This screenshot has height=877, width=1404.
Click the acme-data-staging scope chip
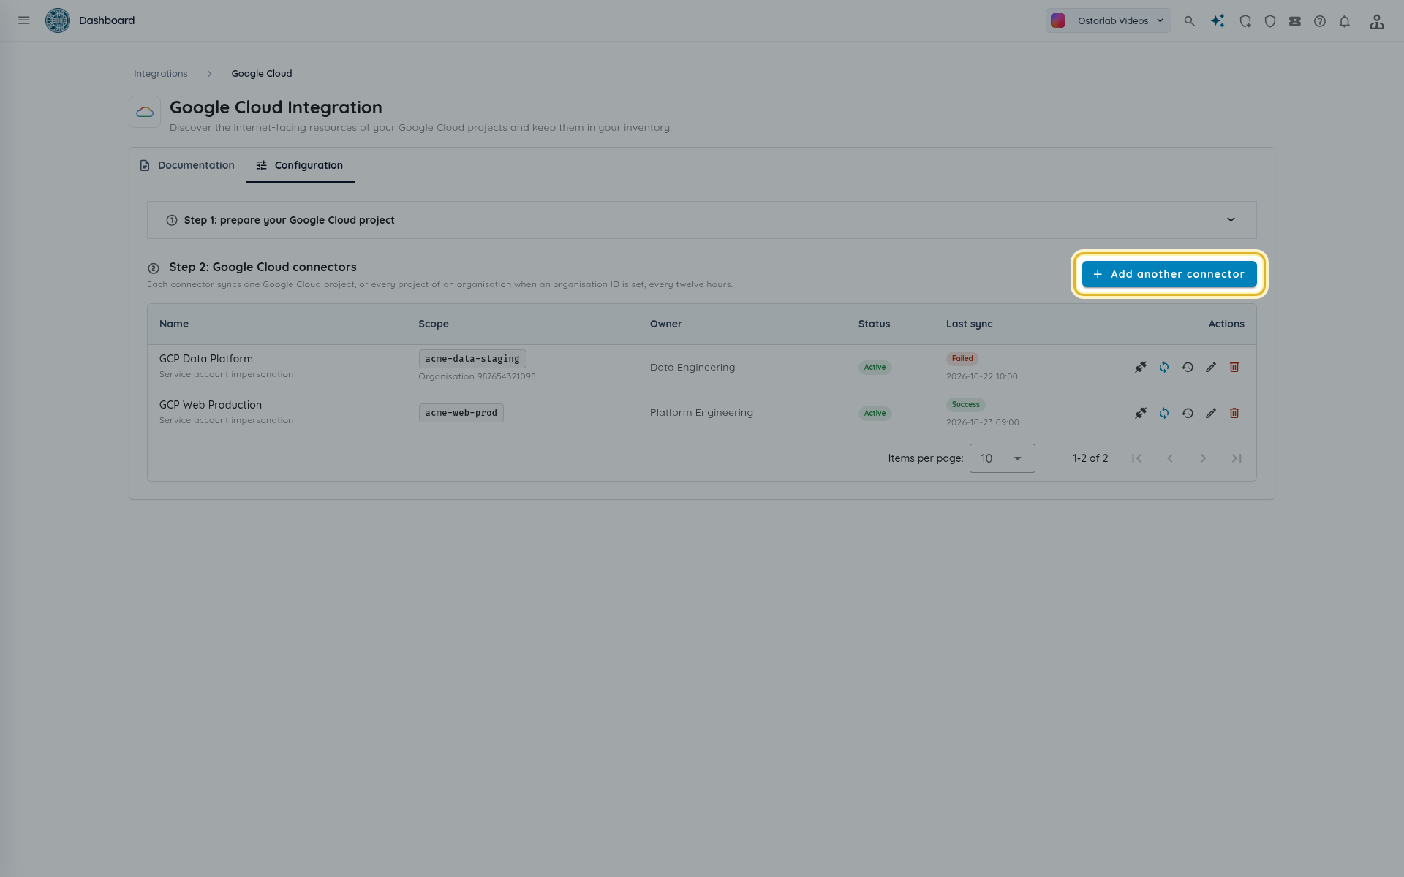point(472,359)
